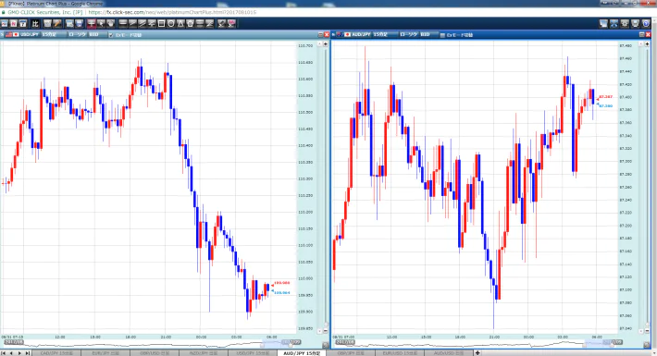Toggle BID price type on AUD/JPY chart

[428, 35]
